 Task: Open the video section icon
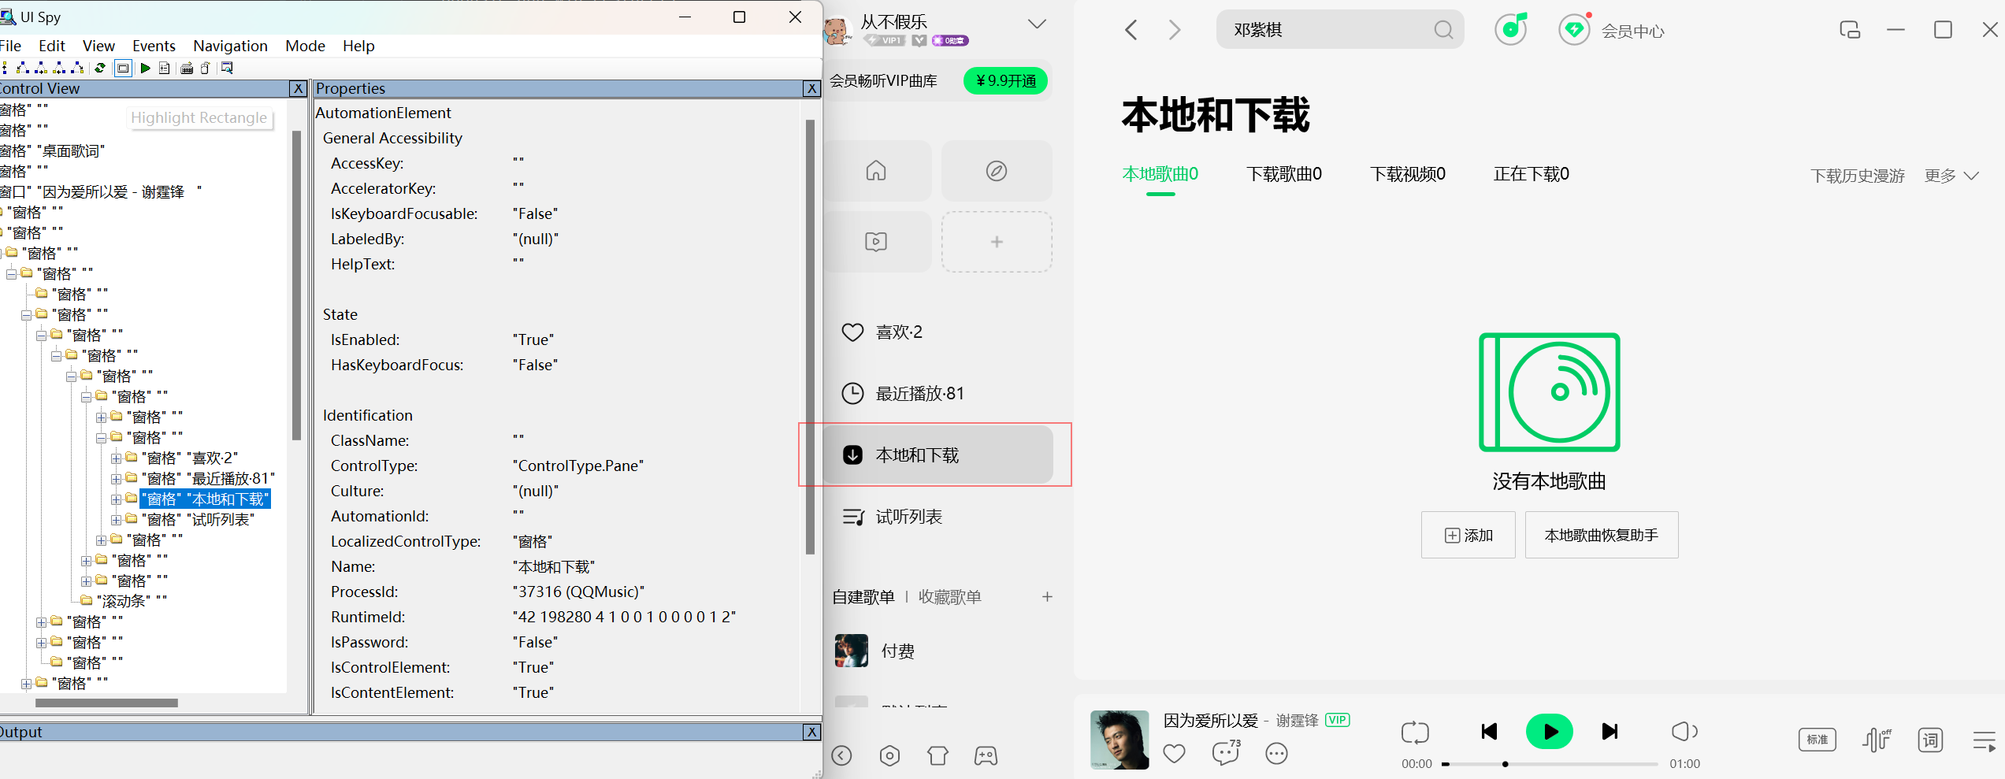coord(876,241)
